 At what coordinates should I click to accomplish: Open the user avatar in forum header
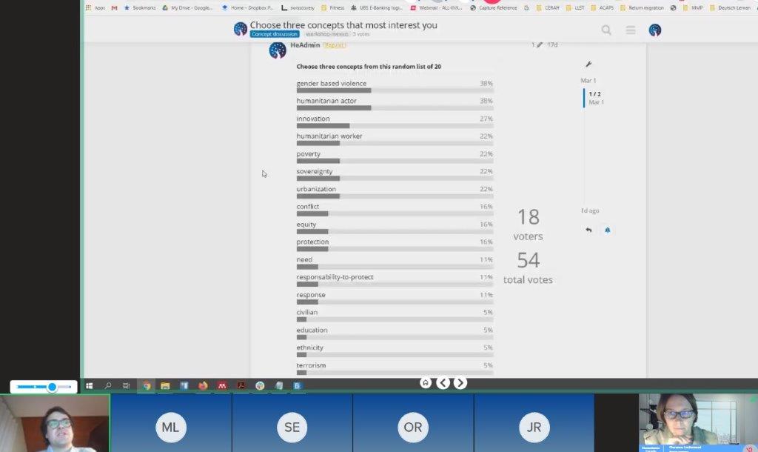tap(655, 30)
